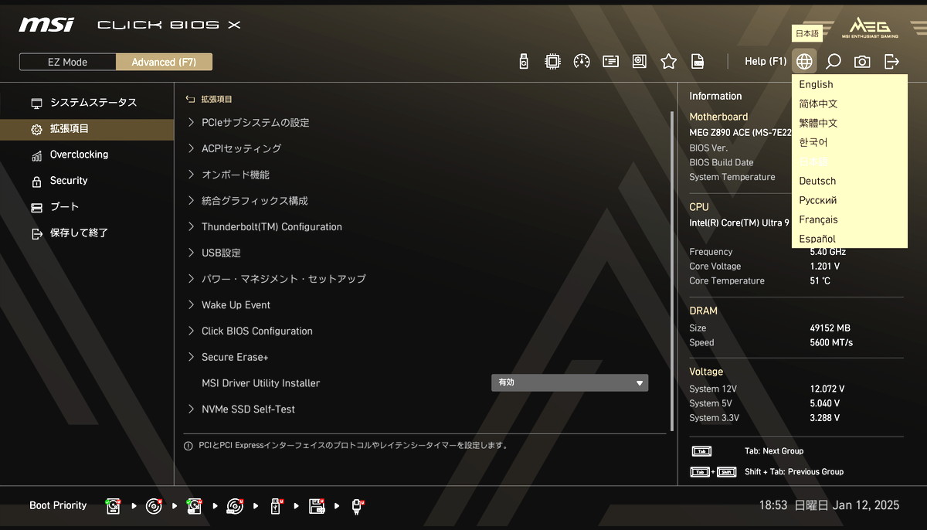
Task: Click the '5600 MT/s' speed value
Action: pos(831,343)
